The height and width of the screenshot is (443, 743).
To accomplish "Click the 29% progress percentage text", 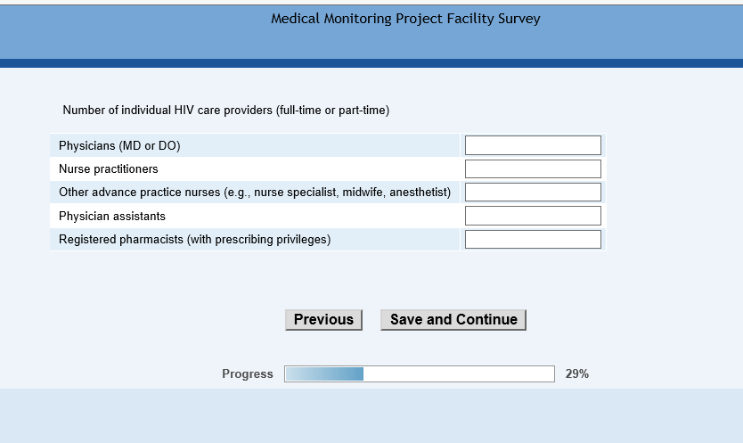I will (576, 374).
